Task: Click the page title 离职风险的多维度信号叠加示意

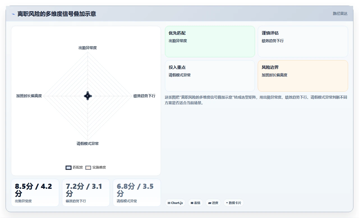Action: 57,14
